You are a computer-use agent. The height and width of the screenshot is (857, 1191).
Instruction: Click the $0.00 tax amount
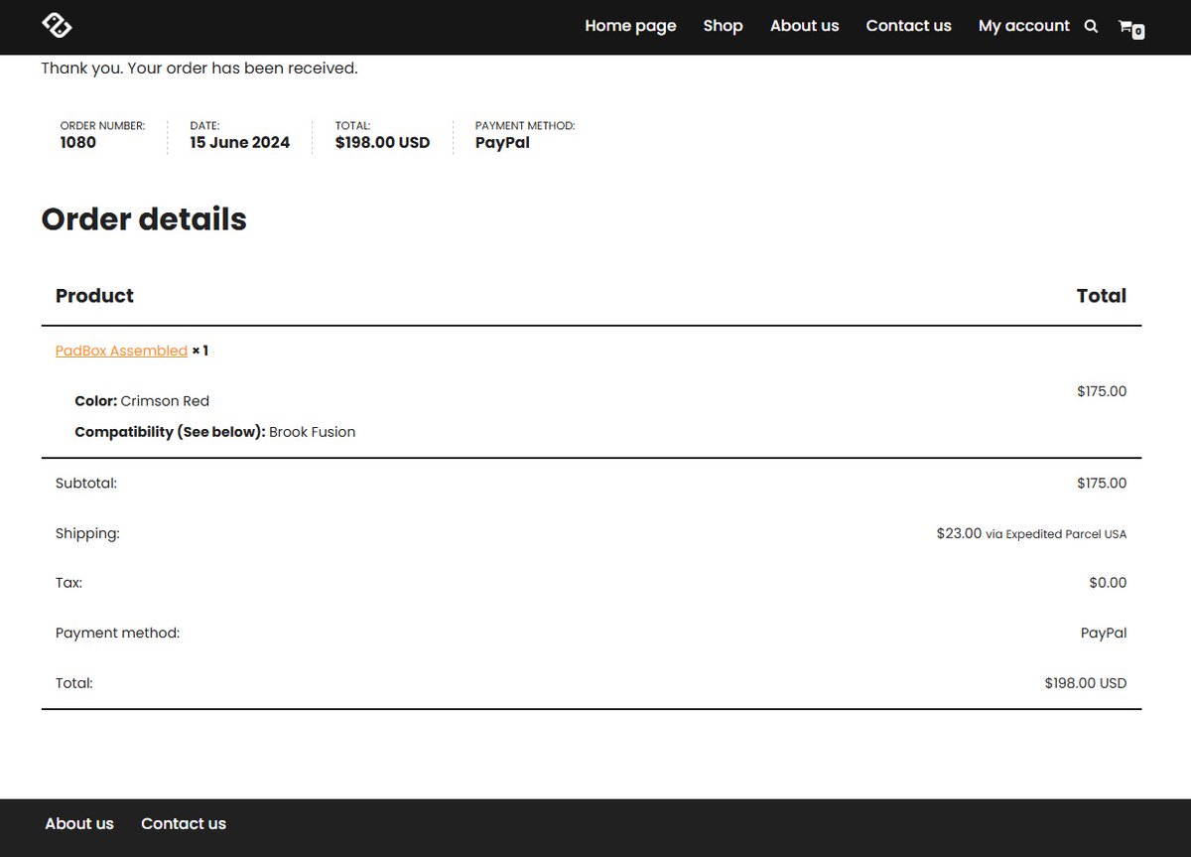coord(1108,583)
